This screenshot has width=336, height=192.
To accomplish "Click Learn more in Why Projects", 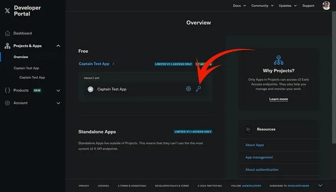I will click(x=279, y=99).
